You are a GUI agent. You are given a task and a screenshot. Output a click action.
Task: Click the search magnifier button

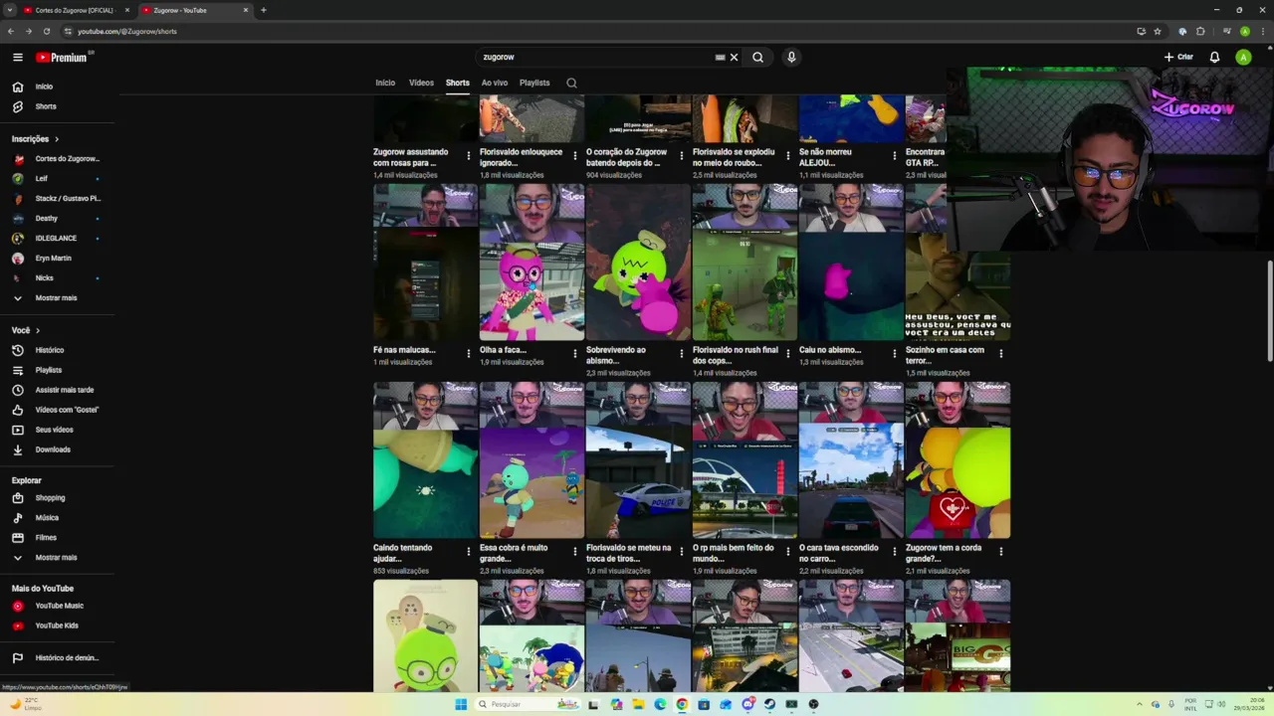click(757, 57)
